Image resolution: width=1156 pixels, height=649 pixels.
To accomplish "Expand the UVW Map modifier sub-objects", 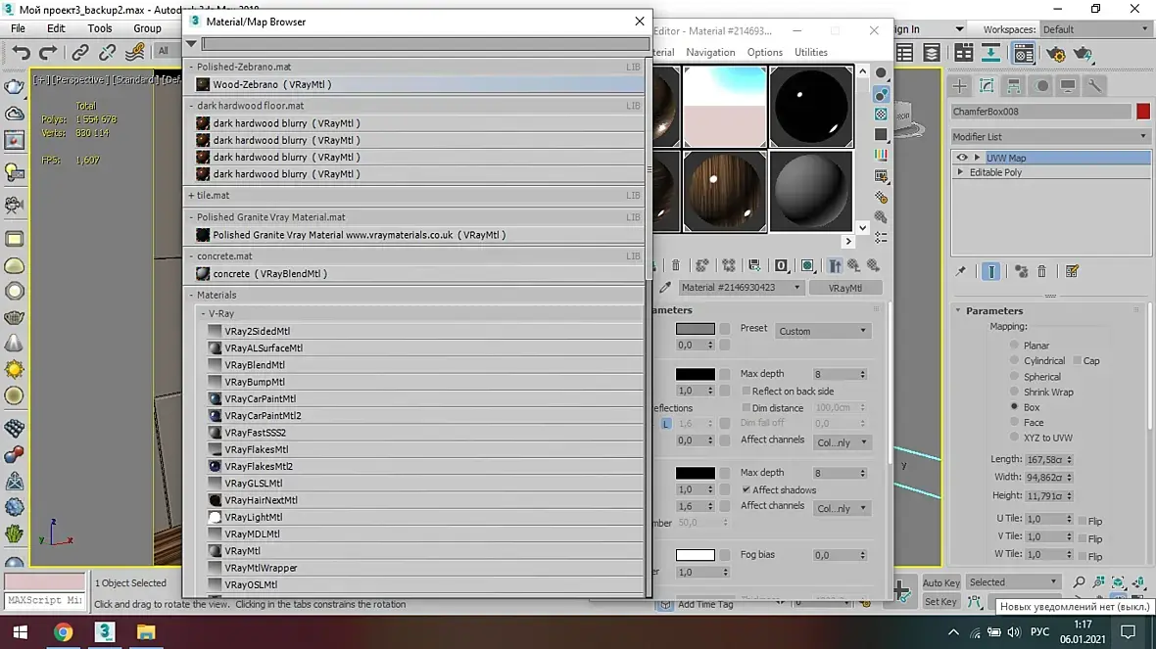I will [x=977, y=158].
